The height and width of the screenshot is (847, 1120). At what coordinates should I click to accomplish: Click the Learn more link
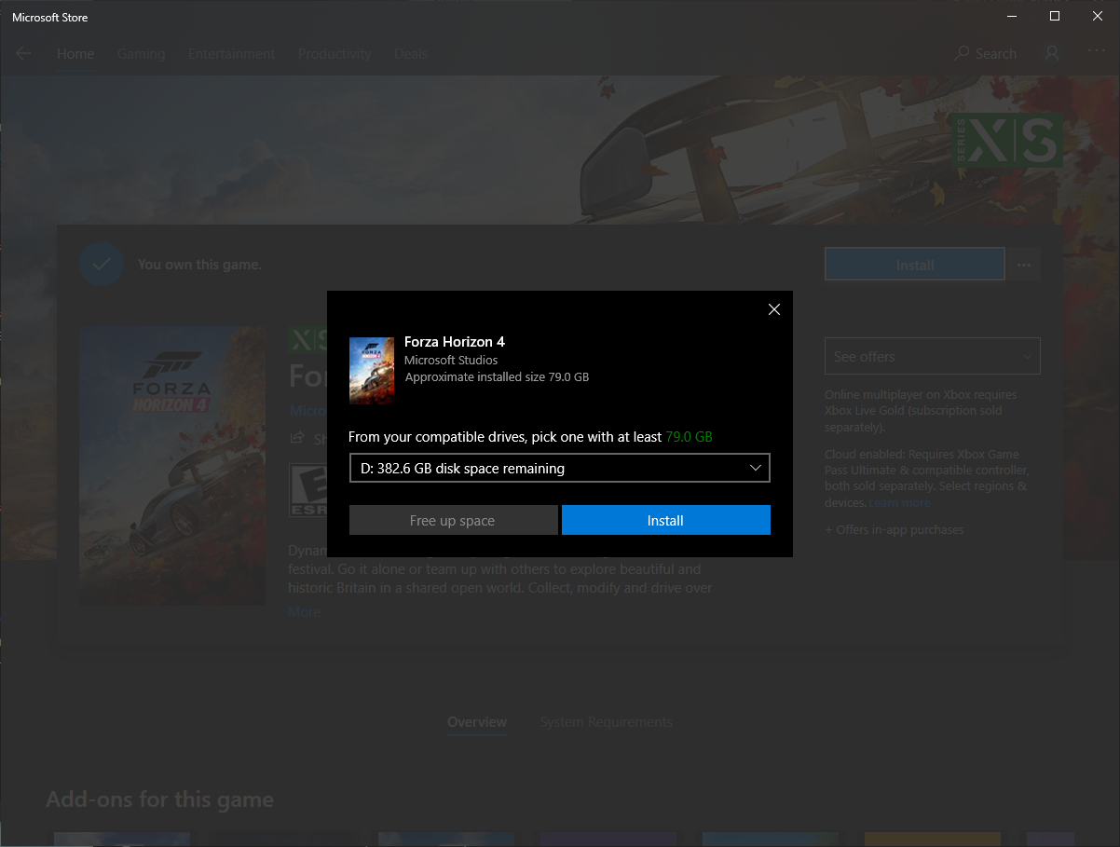coord(900,502)
